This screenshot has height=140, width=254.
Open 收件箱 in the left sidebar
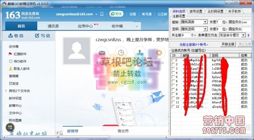(x=14, y=46)
